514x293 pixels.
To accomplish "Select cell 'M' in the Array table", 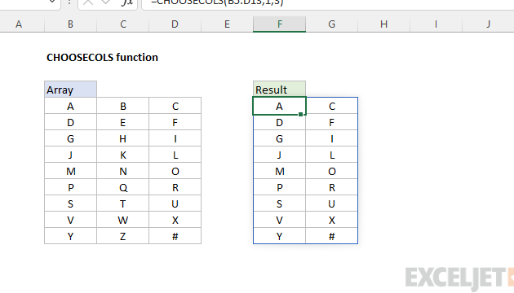I will [x=70, y=171].
